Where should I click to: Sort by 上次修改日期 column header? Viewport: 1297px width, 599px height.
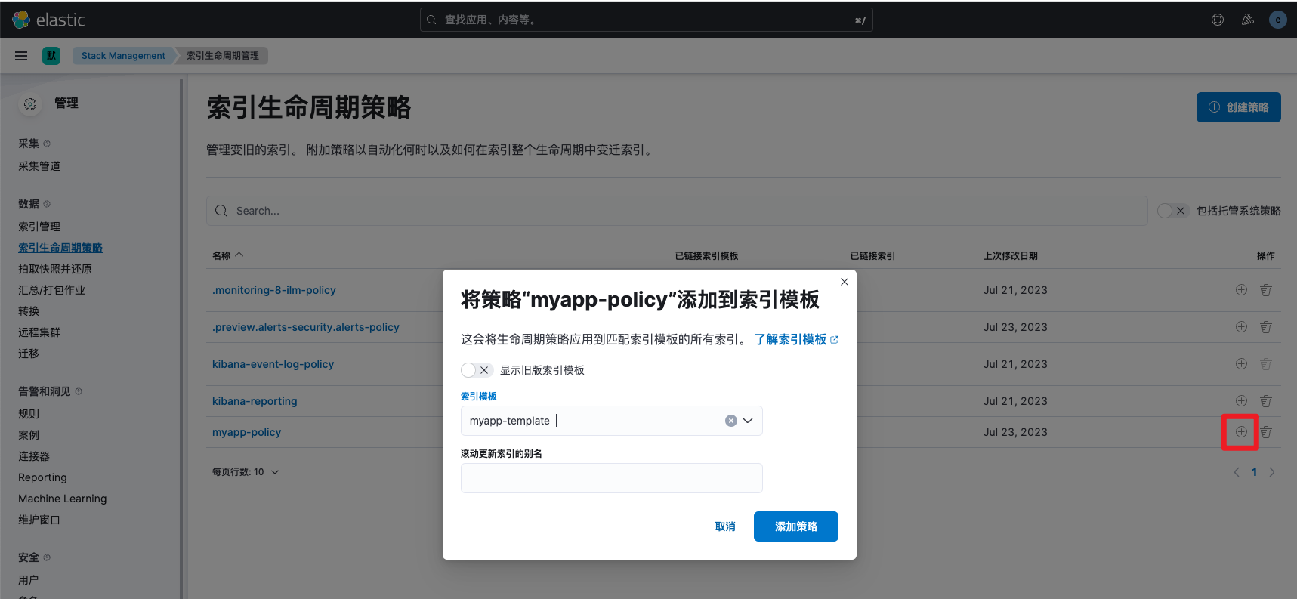click(1010, 256)
